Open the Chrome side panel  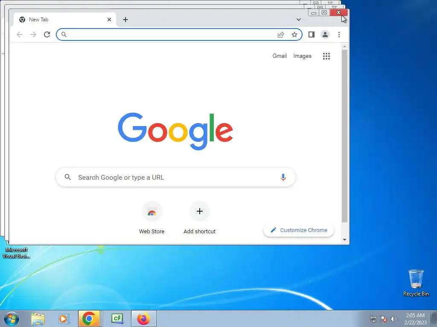pos(311,34)
